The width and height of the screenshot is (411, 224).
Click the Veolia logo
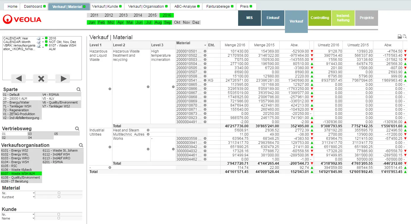pos(22,20)
